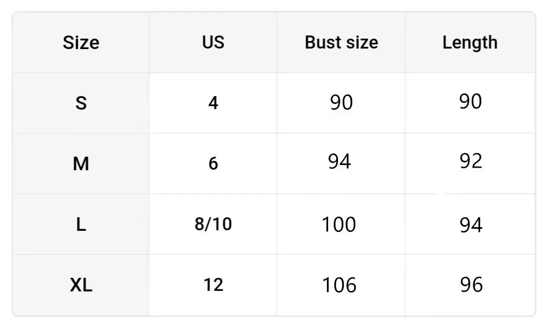The width and height of the screenshot is (547, 329).
Task: Click length 90 in S row
Action: coord(470,101)
